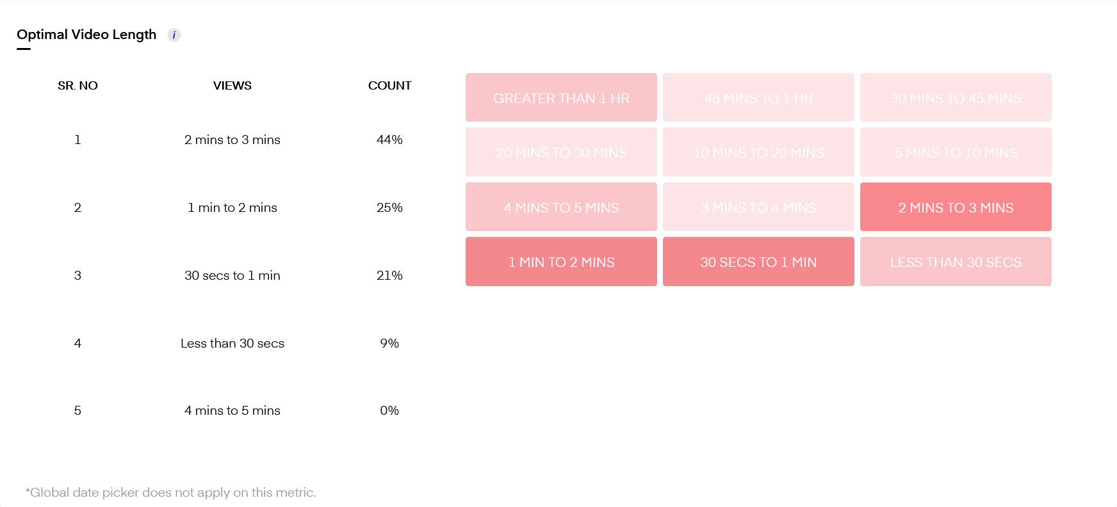Click the VIEWS column header

pyautogui.click(x=232, y=86)
